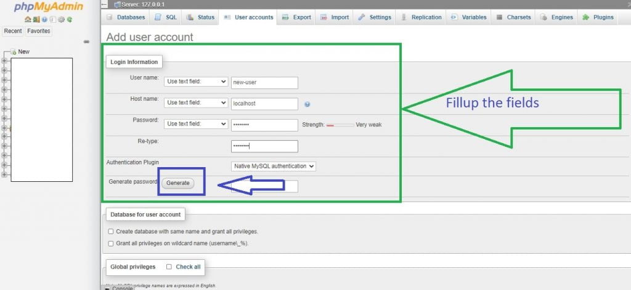Click the collapse-all link icon in sidebar
Image resolution: width=631 pixels, height=290 pixels.
86,42
